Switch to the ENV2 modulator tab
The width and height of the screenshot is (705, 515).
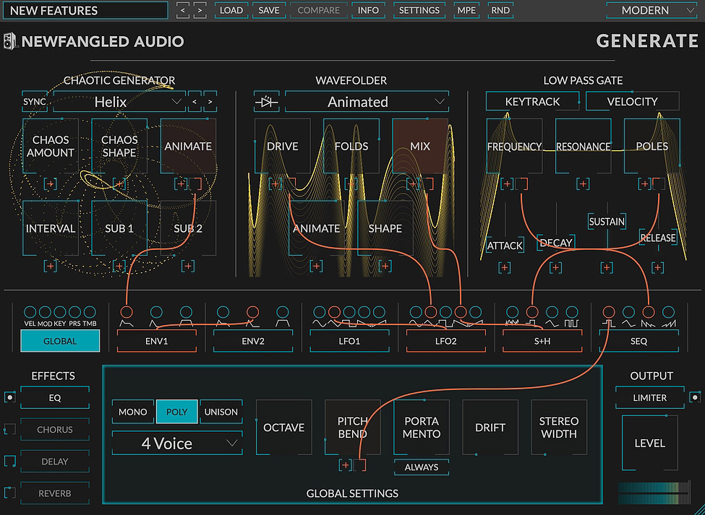point(252,341)
